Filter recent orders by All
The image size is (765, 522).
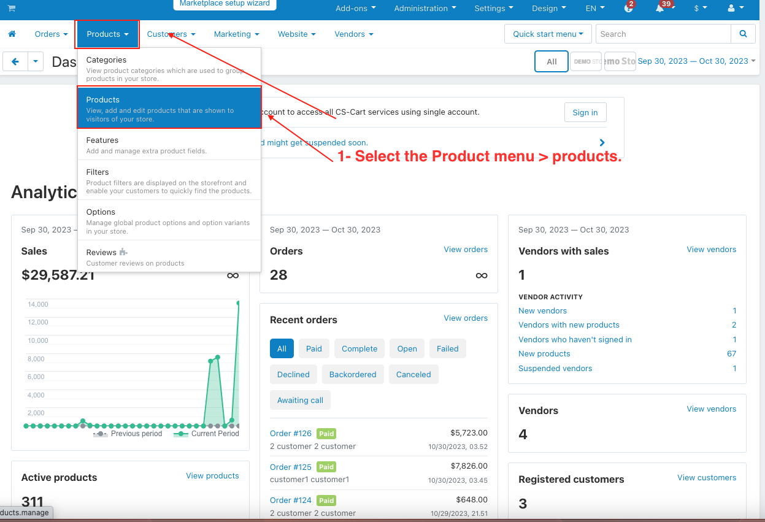click(282, 348)
